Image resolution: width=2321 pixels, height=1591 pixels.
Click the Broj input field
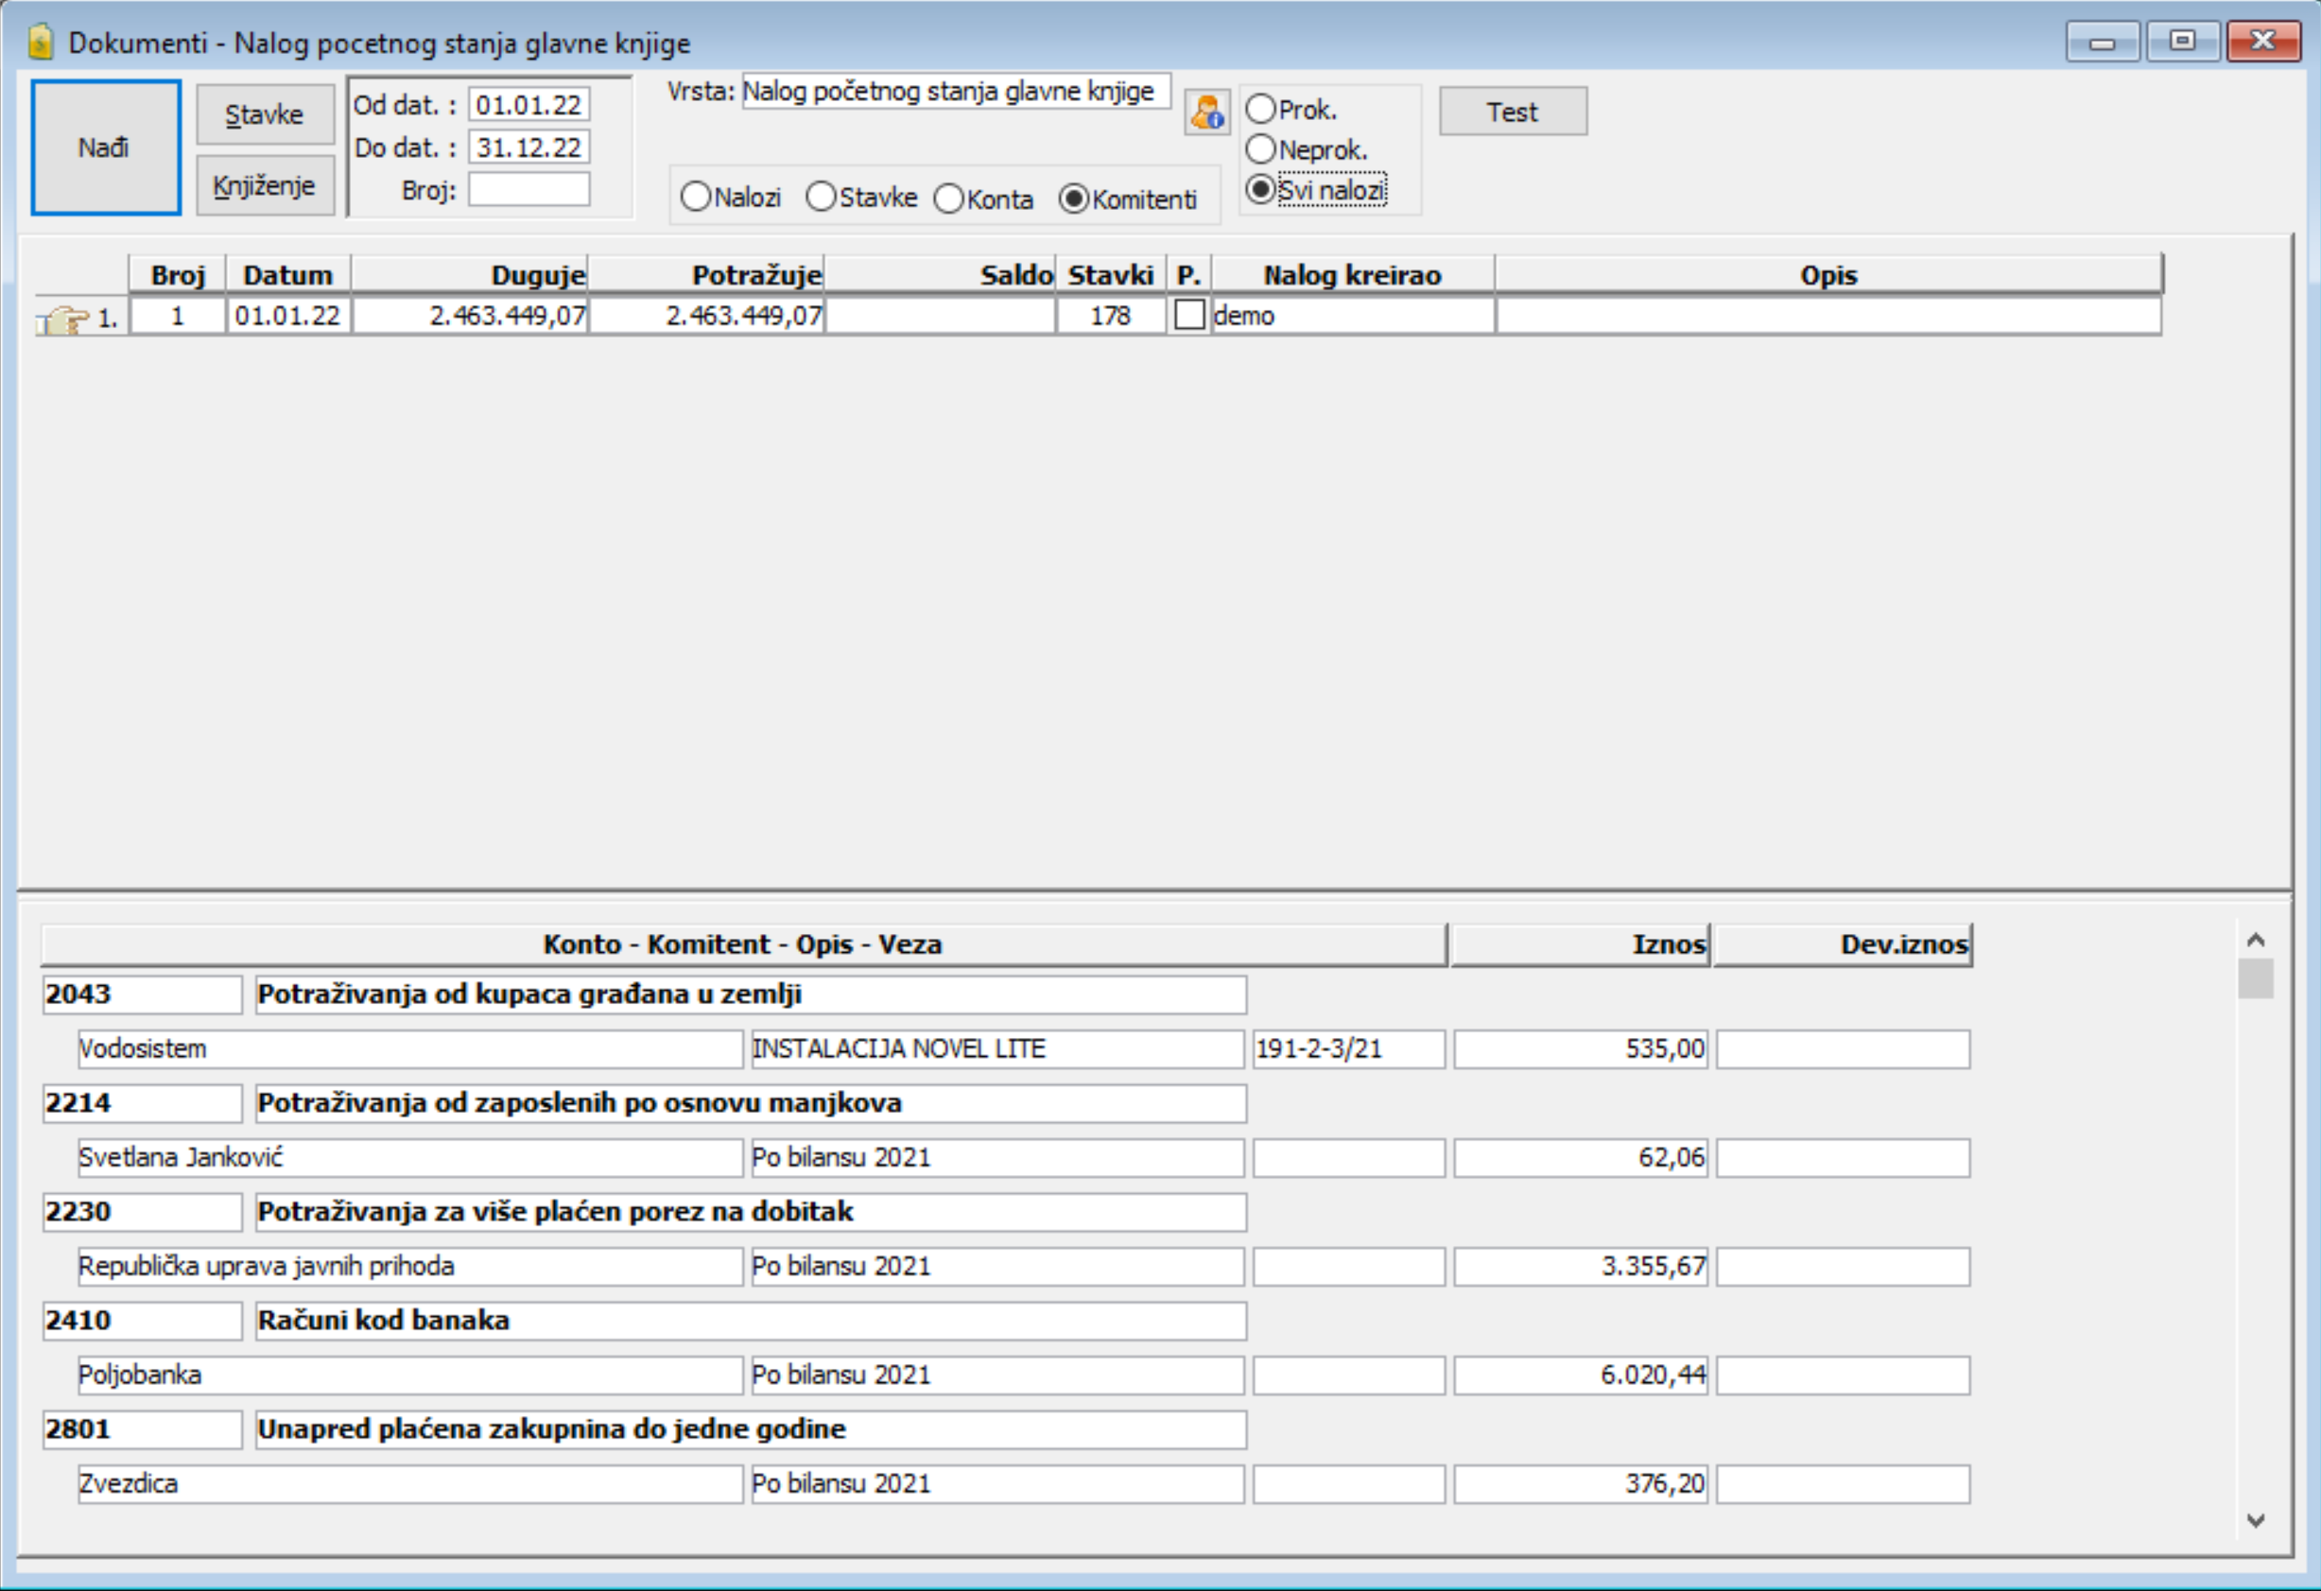[528, 190]
